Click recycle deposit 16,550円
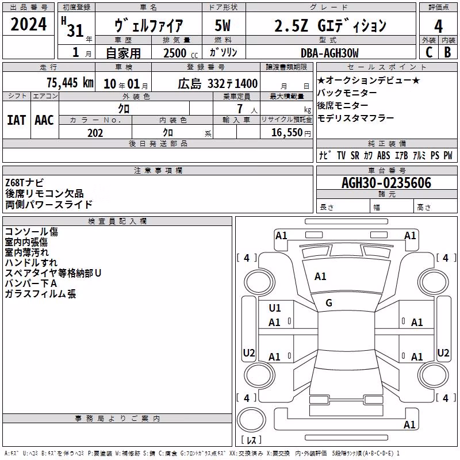Viewport: 460px width, 460px height. point(291,133)
